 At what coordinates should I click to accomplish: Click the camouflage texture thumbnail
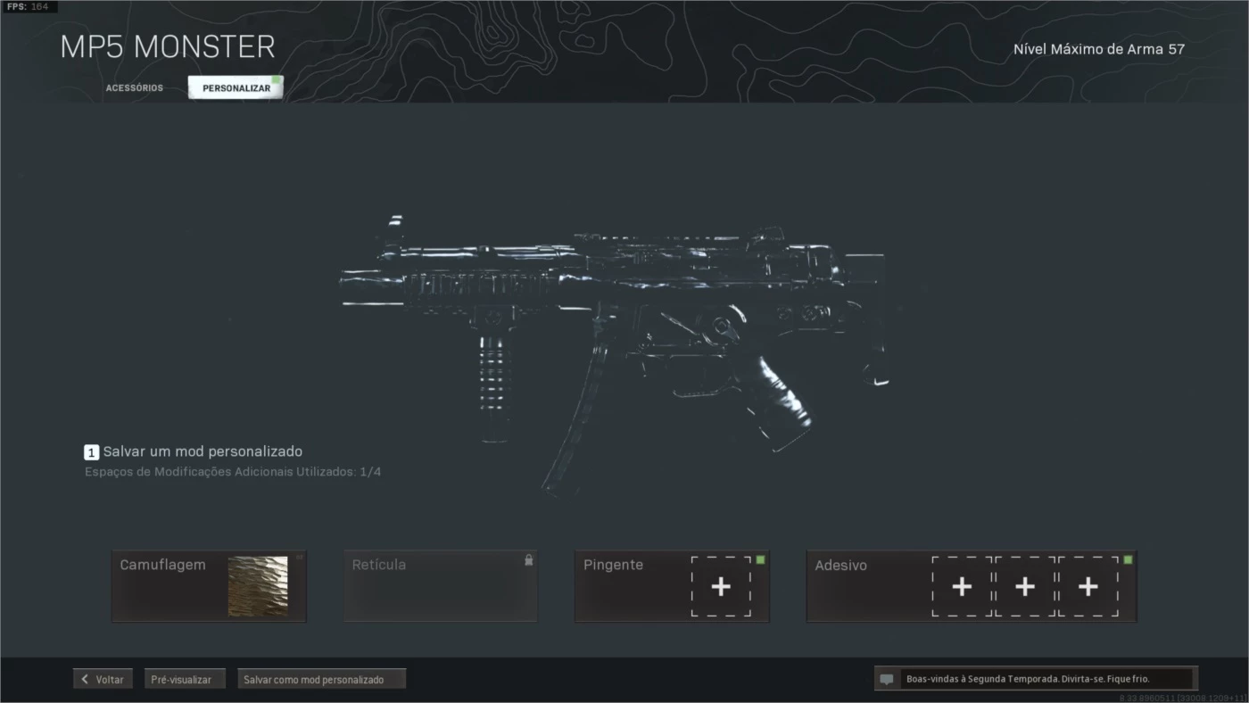258,586
